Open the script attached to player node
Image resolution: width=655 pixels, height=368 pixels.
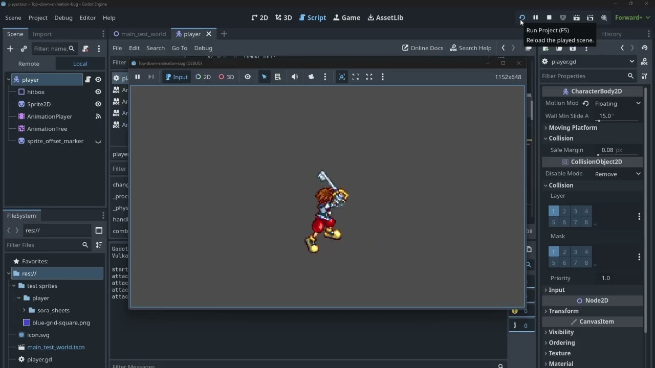(x=88, y=80)
